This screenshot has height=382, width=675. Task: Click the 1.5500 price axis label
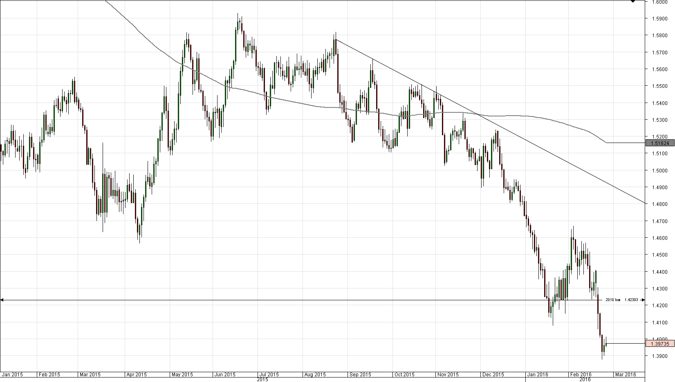[x=660, y=86]
